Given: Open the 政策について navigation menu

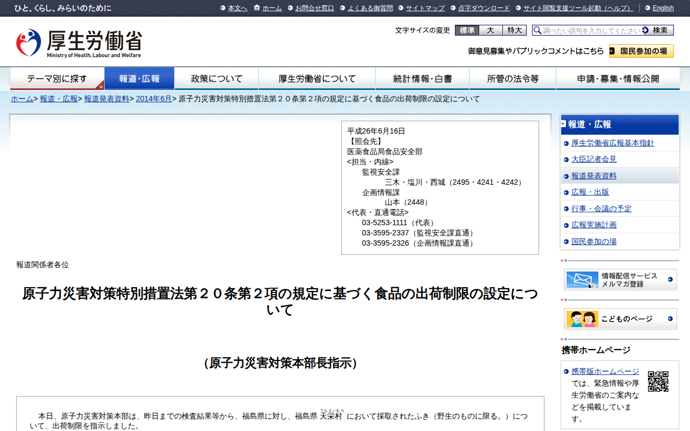Looking at the screenshot, I should 217,79.
